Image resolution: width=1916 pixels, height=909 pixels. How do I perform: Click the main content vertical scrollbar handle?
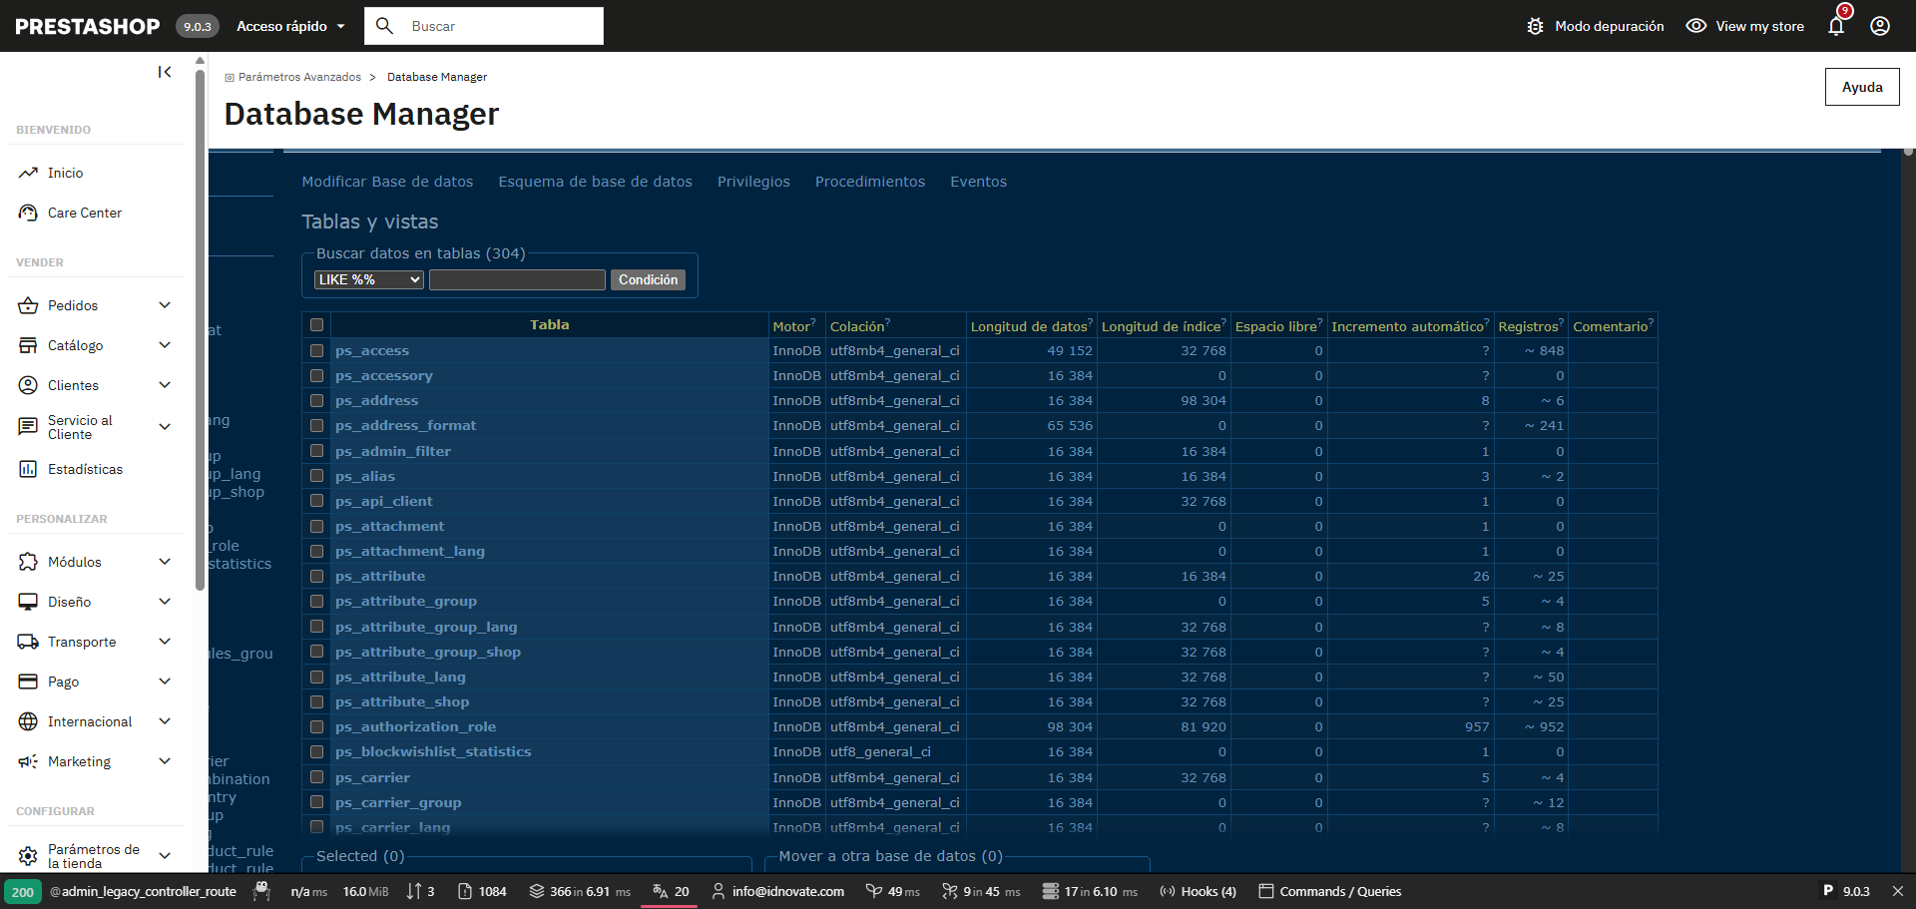tap(1908, 152)
